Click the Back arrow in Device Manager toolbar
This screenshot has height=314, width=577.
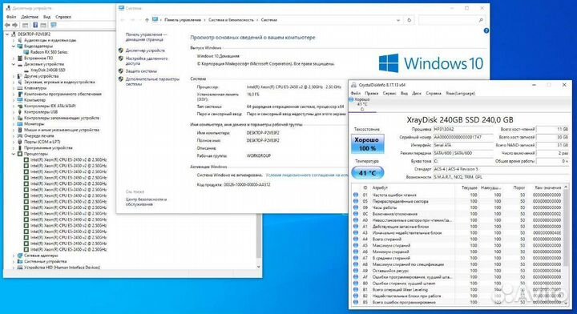(7, 25)
